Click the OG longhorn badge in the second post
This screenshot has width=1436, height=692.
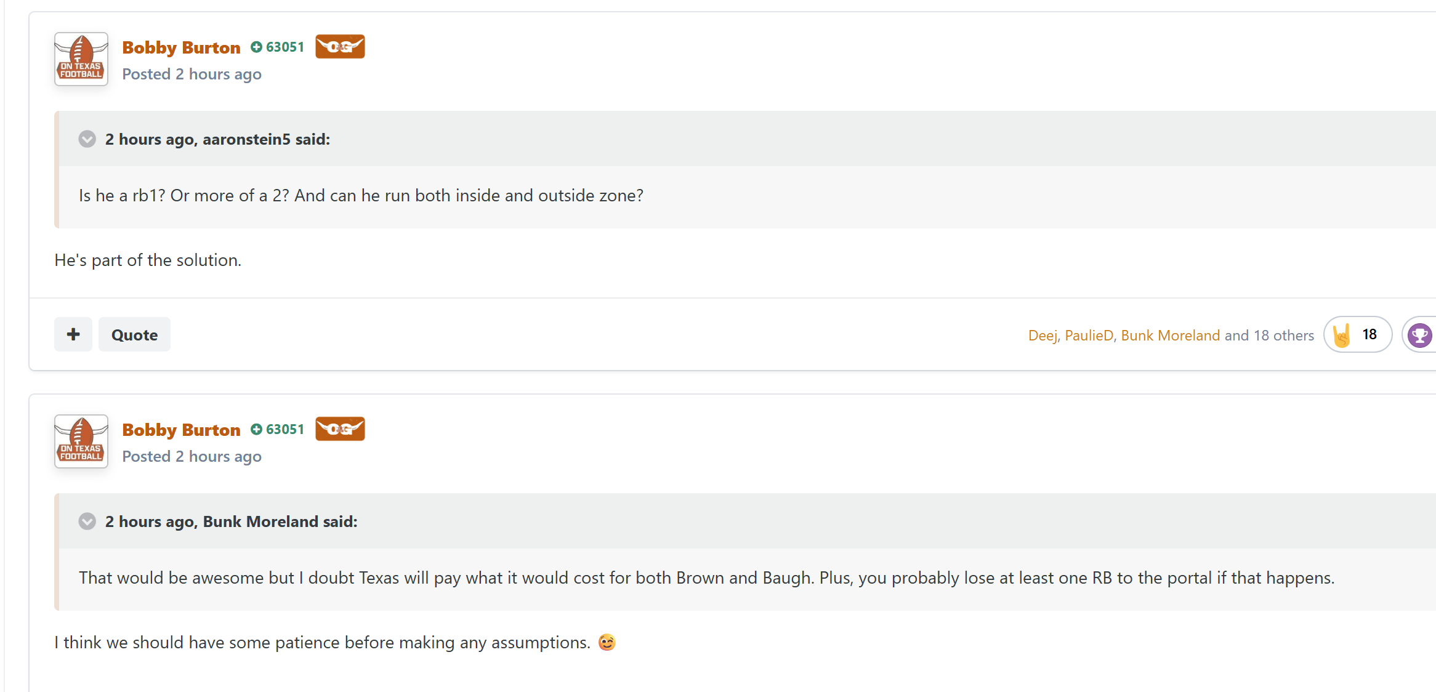(340, 429)
